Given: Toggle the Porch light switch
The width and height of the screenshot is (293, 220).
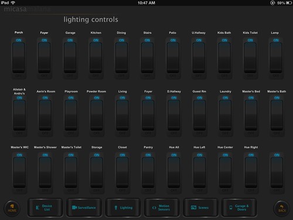Looking at the screenshot, I should [x=19, y=58].
